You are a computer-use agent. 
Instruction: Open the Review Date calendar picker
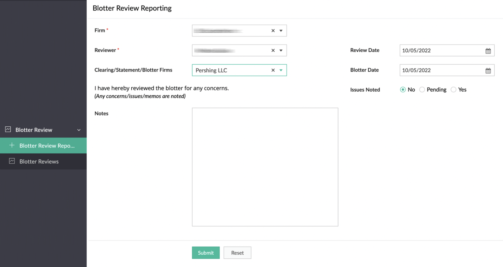coord(488,51)
